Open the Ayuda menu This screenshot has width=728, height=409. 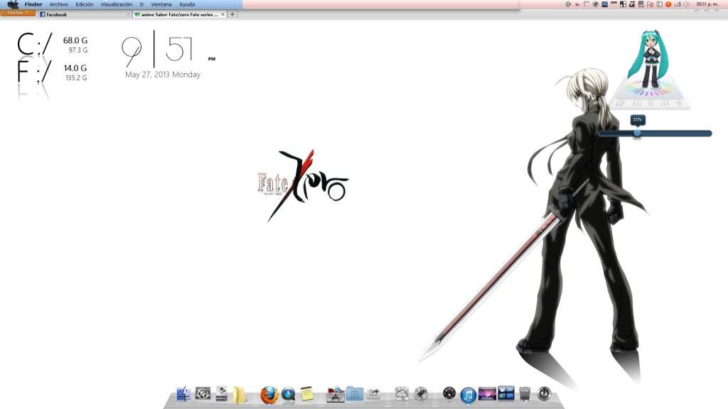coord(187,4)
